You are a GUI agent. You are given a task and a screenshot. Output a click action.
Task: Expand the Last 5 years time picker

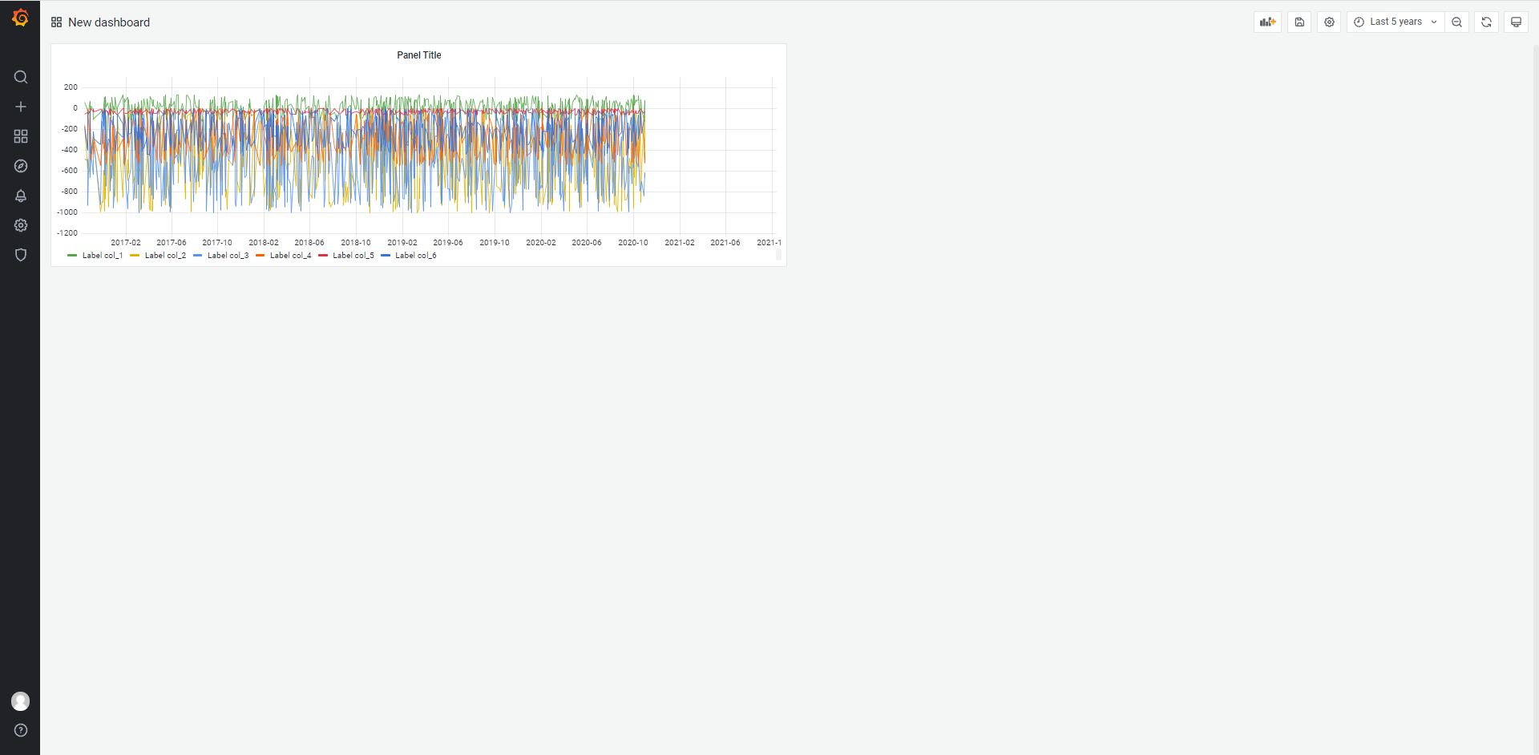click(1396, 22)
